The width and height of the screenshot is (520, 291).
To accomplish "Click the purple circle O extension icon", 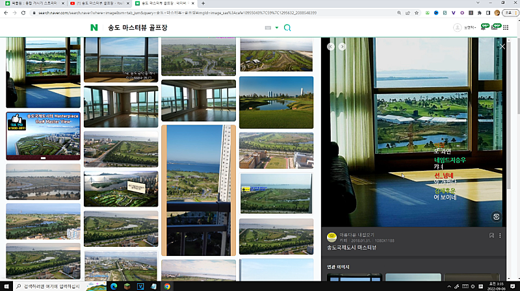I will click(462, 12).
